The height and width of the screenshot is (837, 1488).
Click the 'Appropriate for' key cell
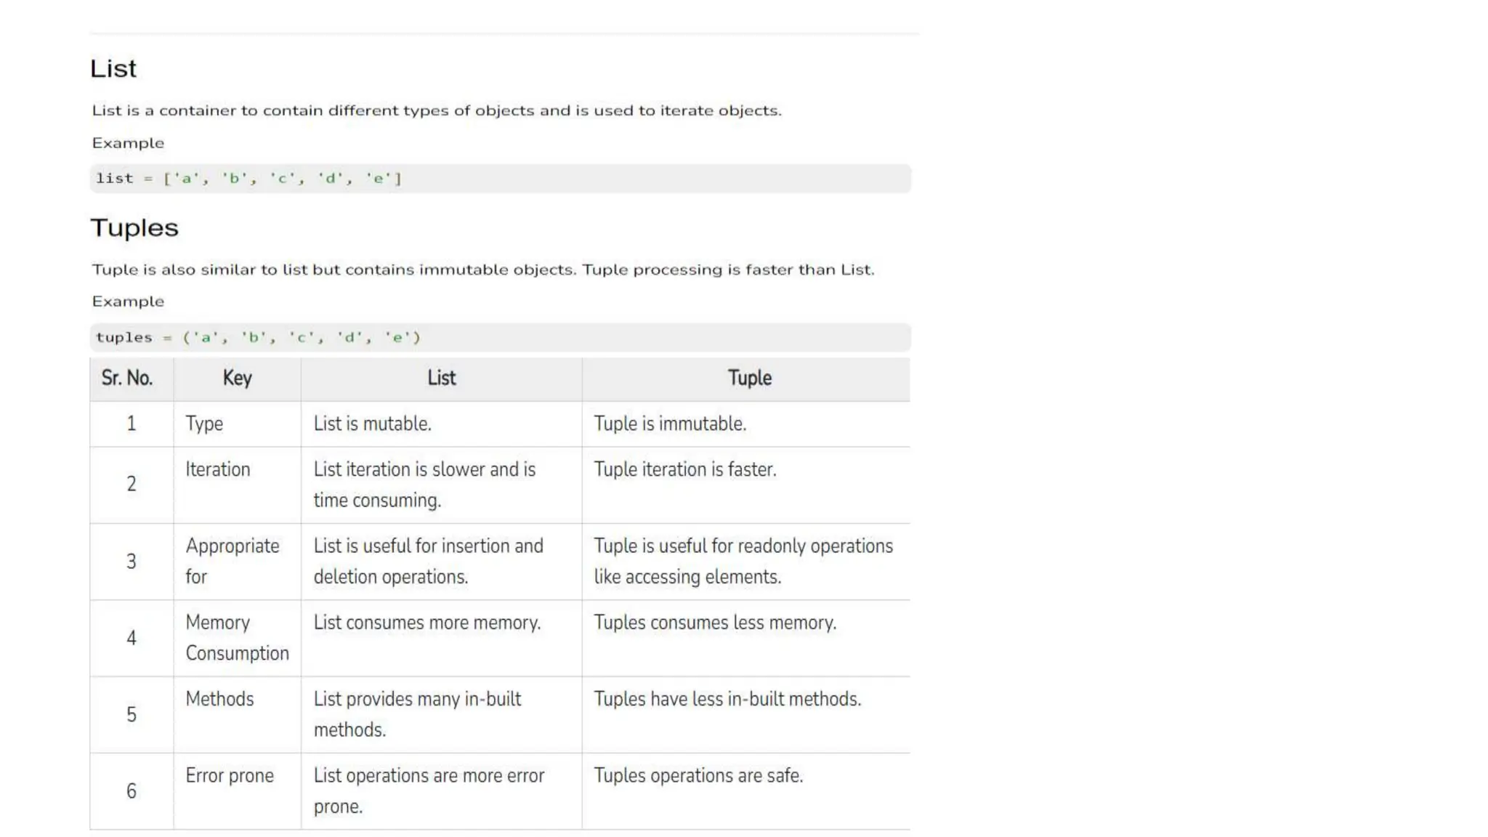coord(237,562)
